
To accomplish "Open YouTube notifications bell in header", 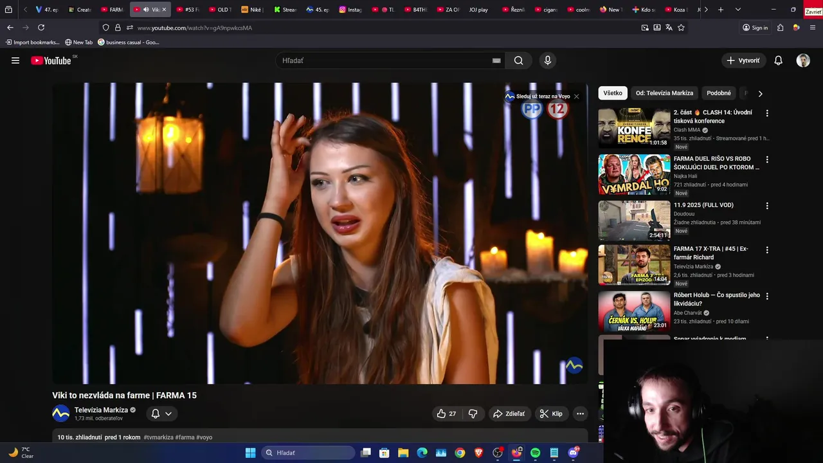I will click(x=778, y=60).
